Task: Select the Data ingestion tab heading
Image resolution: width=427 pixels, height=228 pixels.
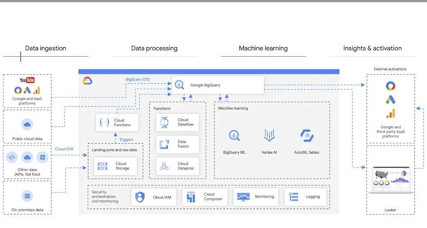Action: point(46,48)
